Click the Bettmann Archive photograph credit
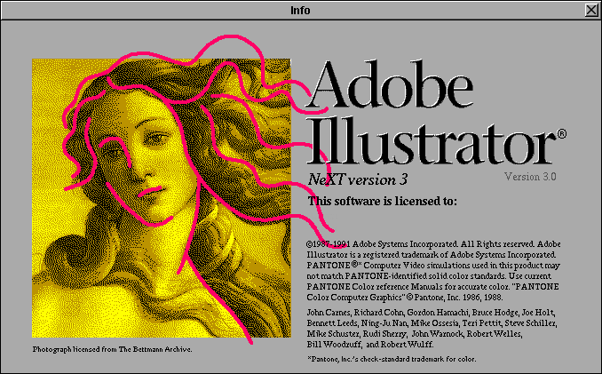The image size is (602, 374). point(112,349)
